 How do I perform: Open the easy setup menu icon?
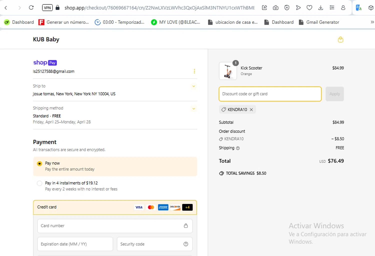pyautogui.click(x=332, y=8)
